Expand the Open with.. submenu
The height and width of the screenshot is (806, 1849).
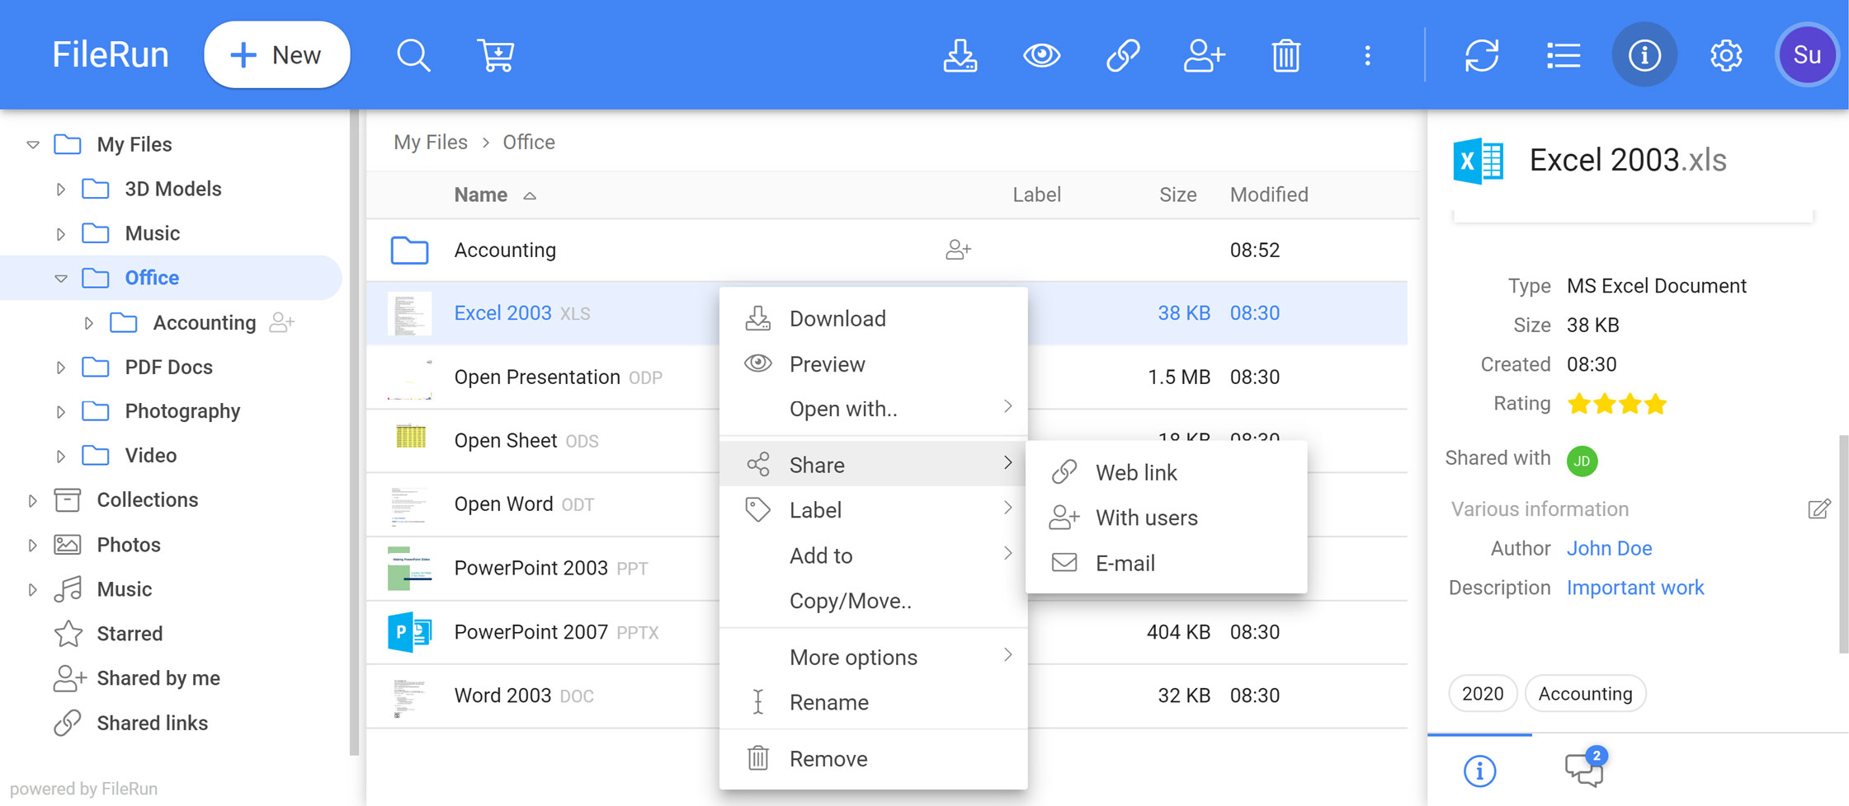844,408
